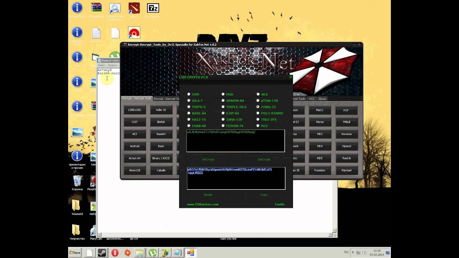Open the OCX tab
The width and height of the screenshot is (459, 258).
pos(312,99)
